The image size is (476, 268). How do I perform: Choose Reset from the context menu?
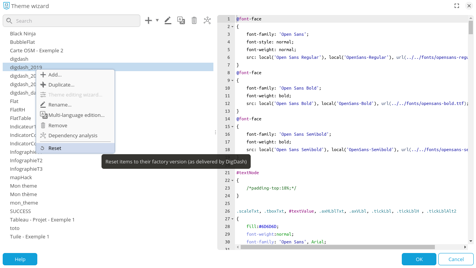coord(55,148)
